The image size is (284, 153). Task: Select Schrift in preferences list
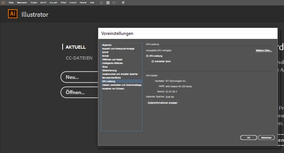122,52
